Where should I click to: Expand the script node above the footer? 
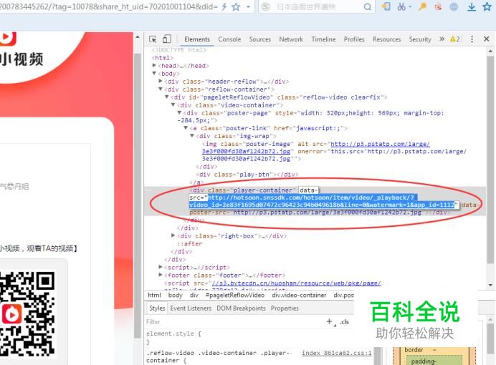coord(161,267)
